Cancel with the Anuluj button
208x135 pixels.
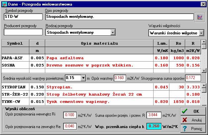[x=193, y=120]
